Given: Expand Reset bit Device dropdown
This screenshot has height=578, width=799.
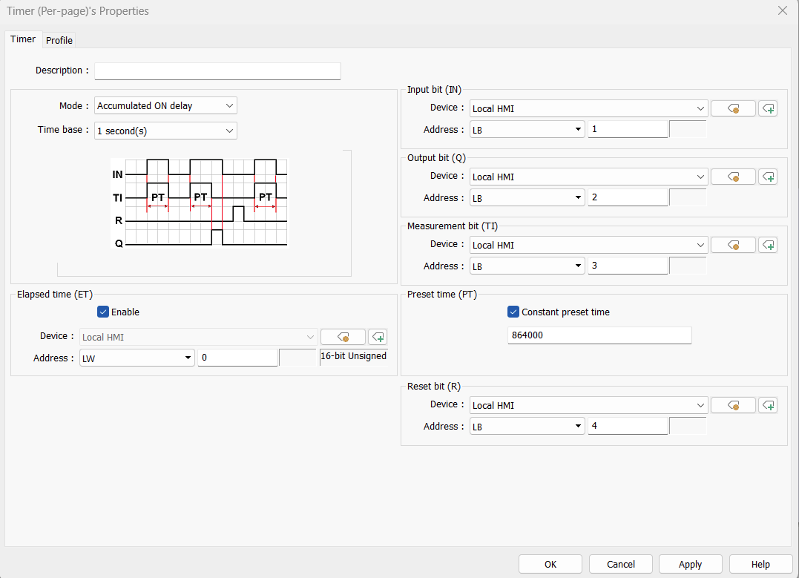Looking at the screenshot, I should (588, 405).
